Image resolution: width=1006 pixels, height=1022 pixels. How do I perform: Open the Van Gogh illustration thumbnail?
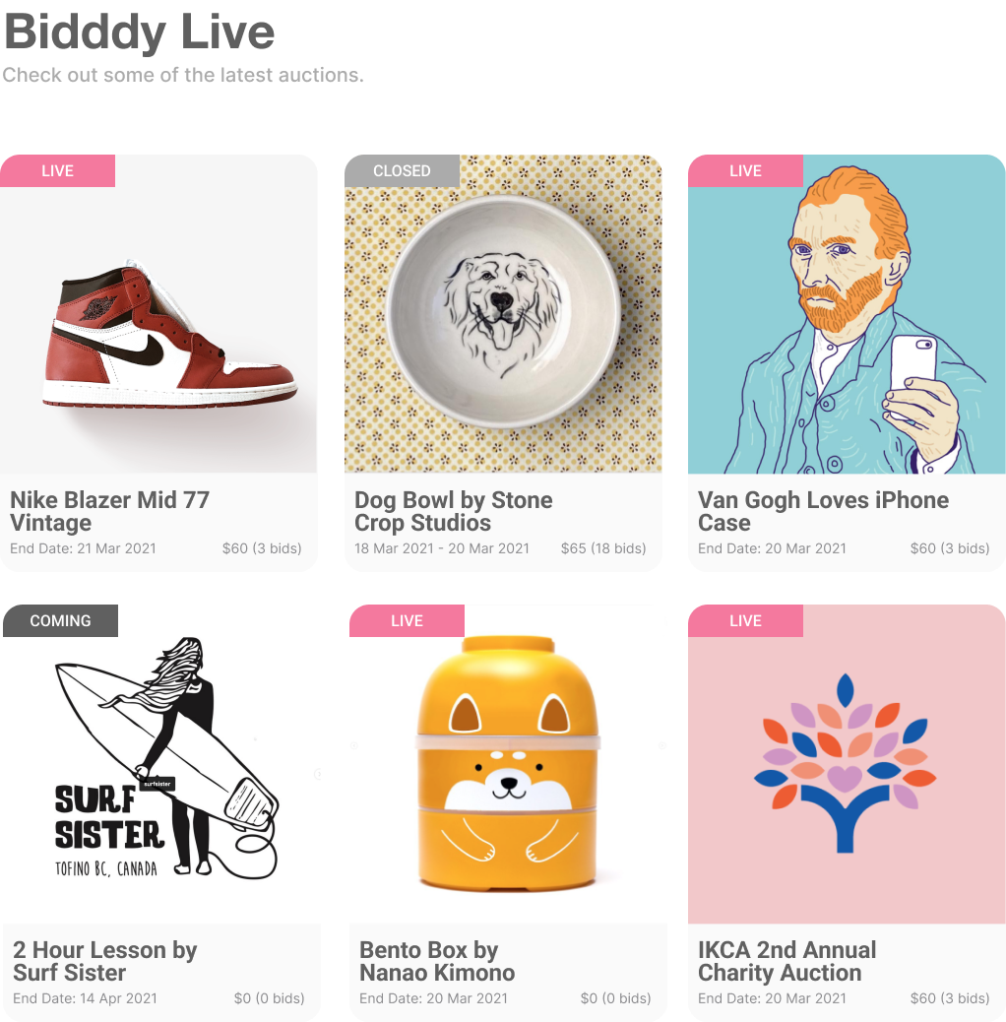click(x=847, y=313)
